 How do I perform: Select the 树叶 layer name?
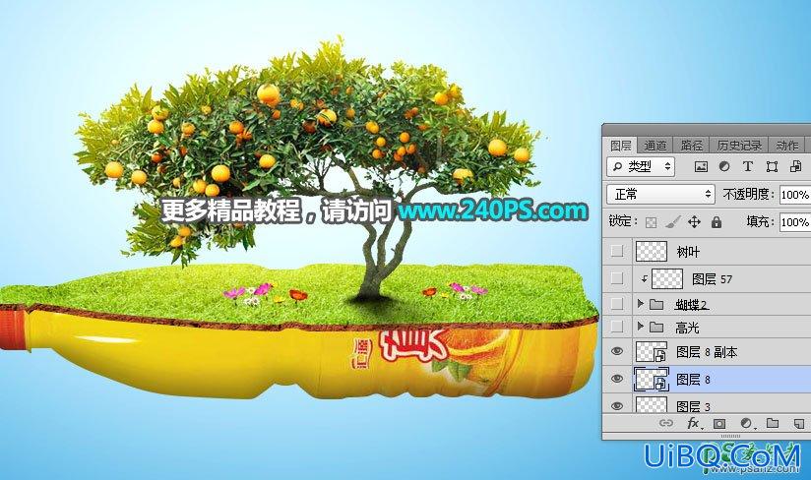688,252
